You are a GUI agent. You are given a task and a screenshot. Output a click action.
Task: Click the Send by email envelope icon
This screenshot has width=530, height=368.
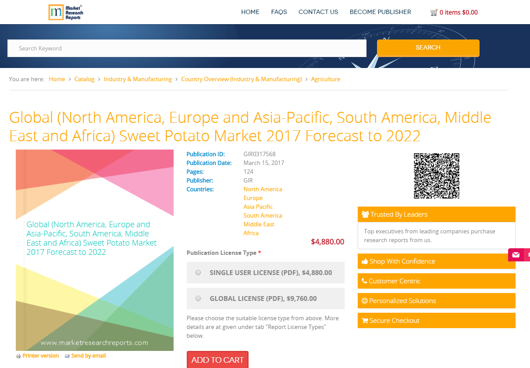pyautogui.click(x=67, y=356)
